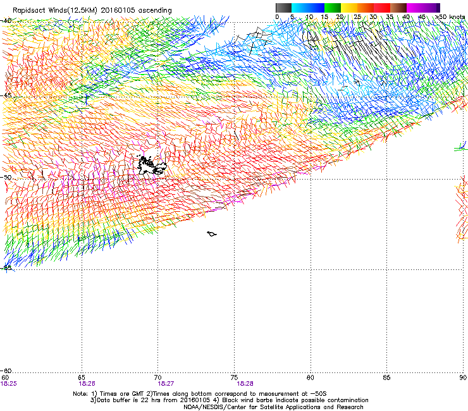The height and width of the screenshot is (411, 468).
Task: Click the '-50' latitude label
Action: point(6,177)
